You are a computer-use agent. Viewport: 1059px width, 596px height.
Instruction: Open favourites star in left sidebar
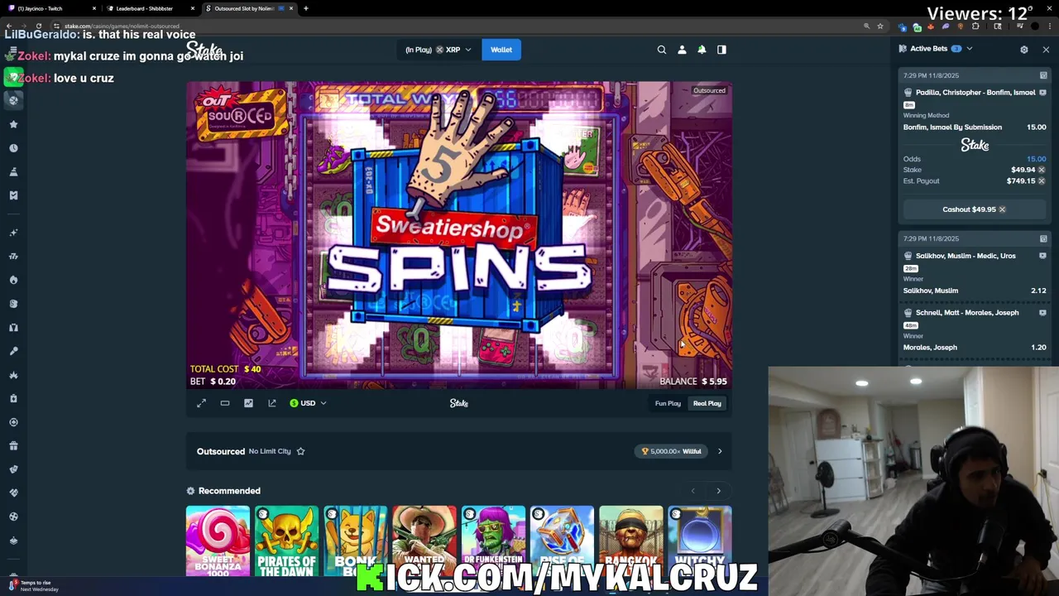click(13, 124)
